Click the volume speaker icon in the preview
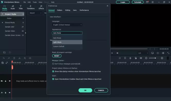The image size is (171, 101). [x=163, y=53]
